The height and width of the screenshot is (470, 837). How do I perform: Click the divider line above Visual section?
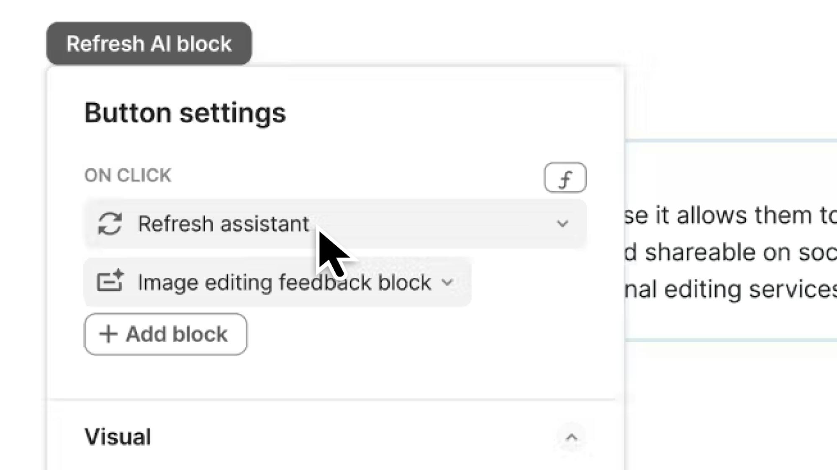pos(331,399)
